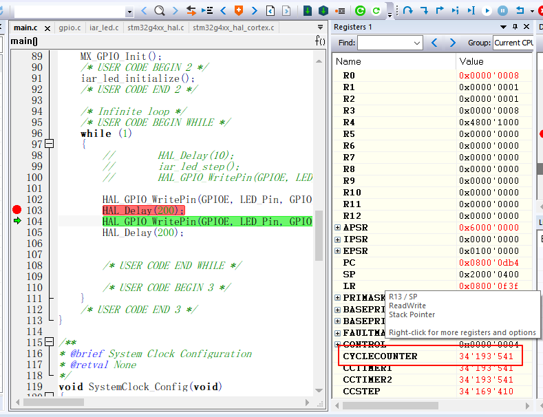Expand the EPSR register
Image resolution: width=543 pixels, height=417 pixels.
tap(338, 250)
